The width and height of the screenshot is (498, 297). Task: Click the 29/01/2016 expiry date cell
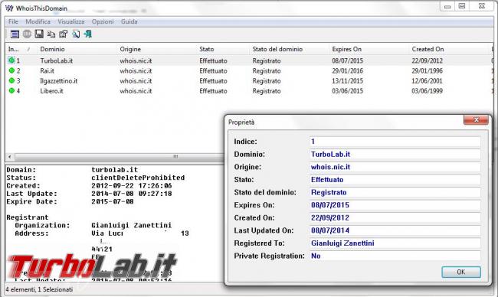(348, 70)
